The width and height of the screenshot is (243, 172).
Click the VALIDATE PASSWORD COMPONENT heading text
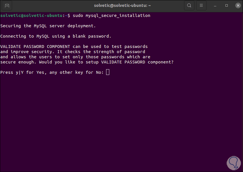[x=35, y=47]
